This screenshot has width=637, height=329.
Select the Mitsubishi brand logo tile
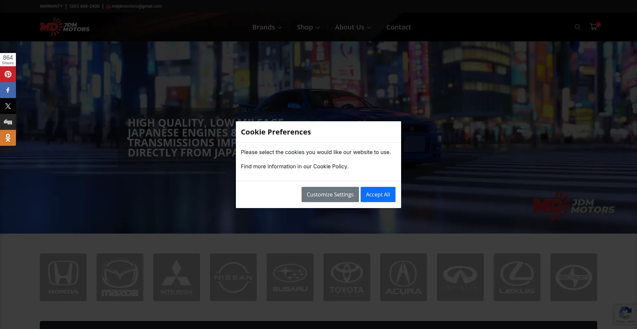click(x=177, y=277)
